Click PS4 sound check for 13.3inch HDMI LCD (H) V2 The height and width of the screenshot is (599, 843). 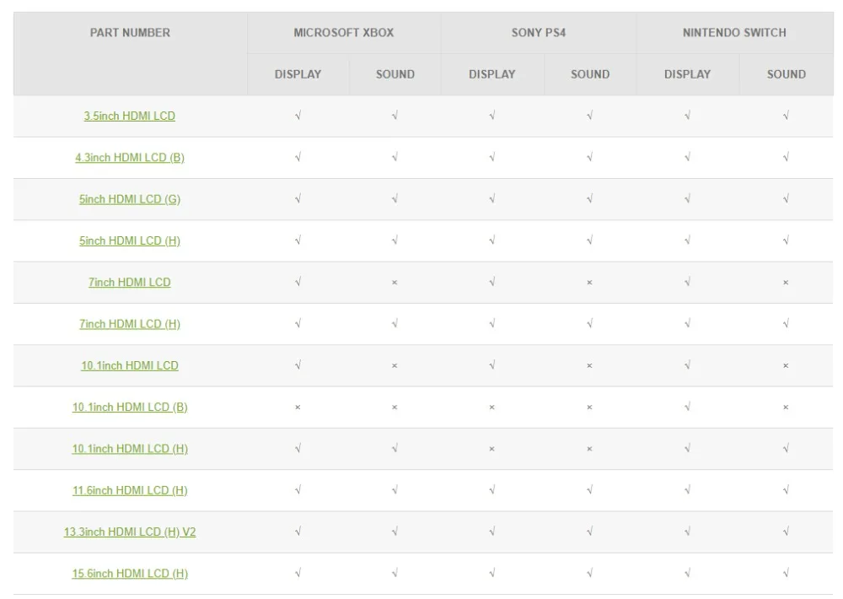coord(590,532)
